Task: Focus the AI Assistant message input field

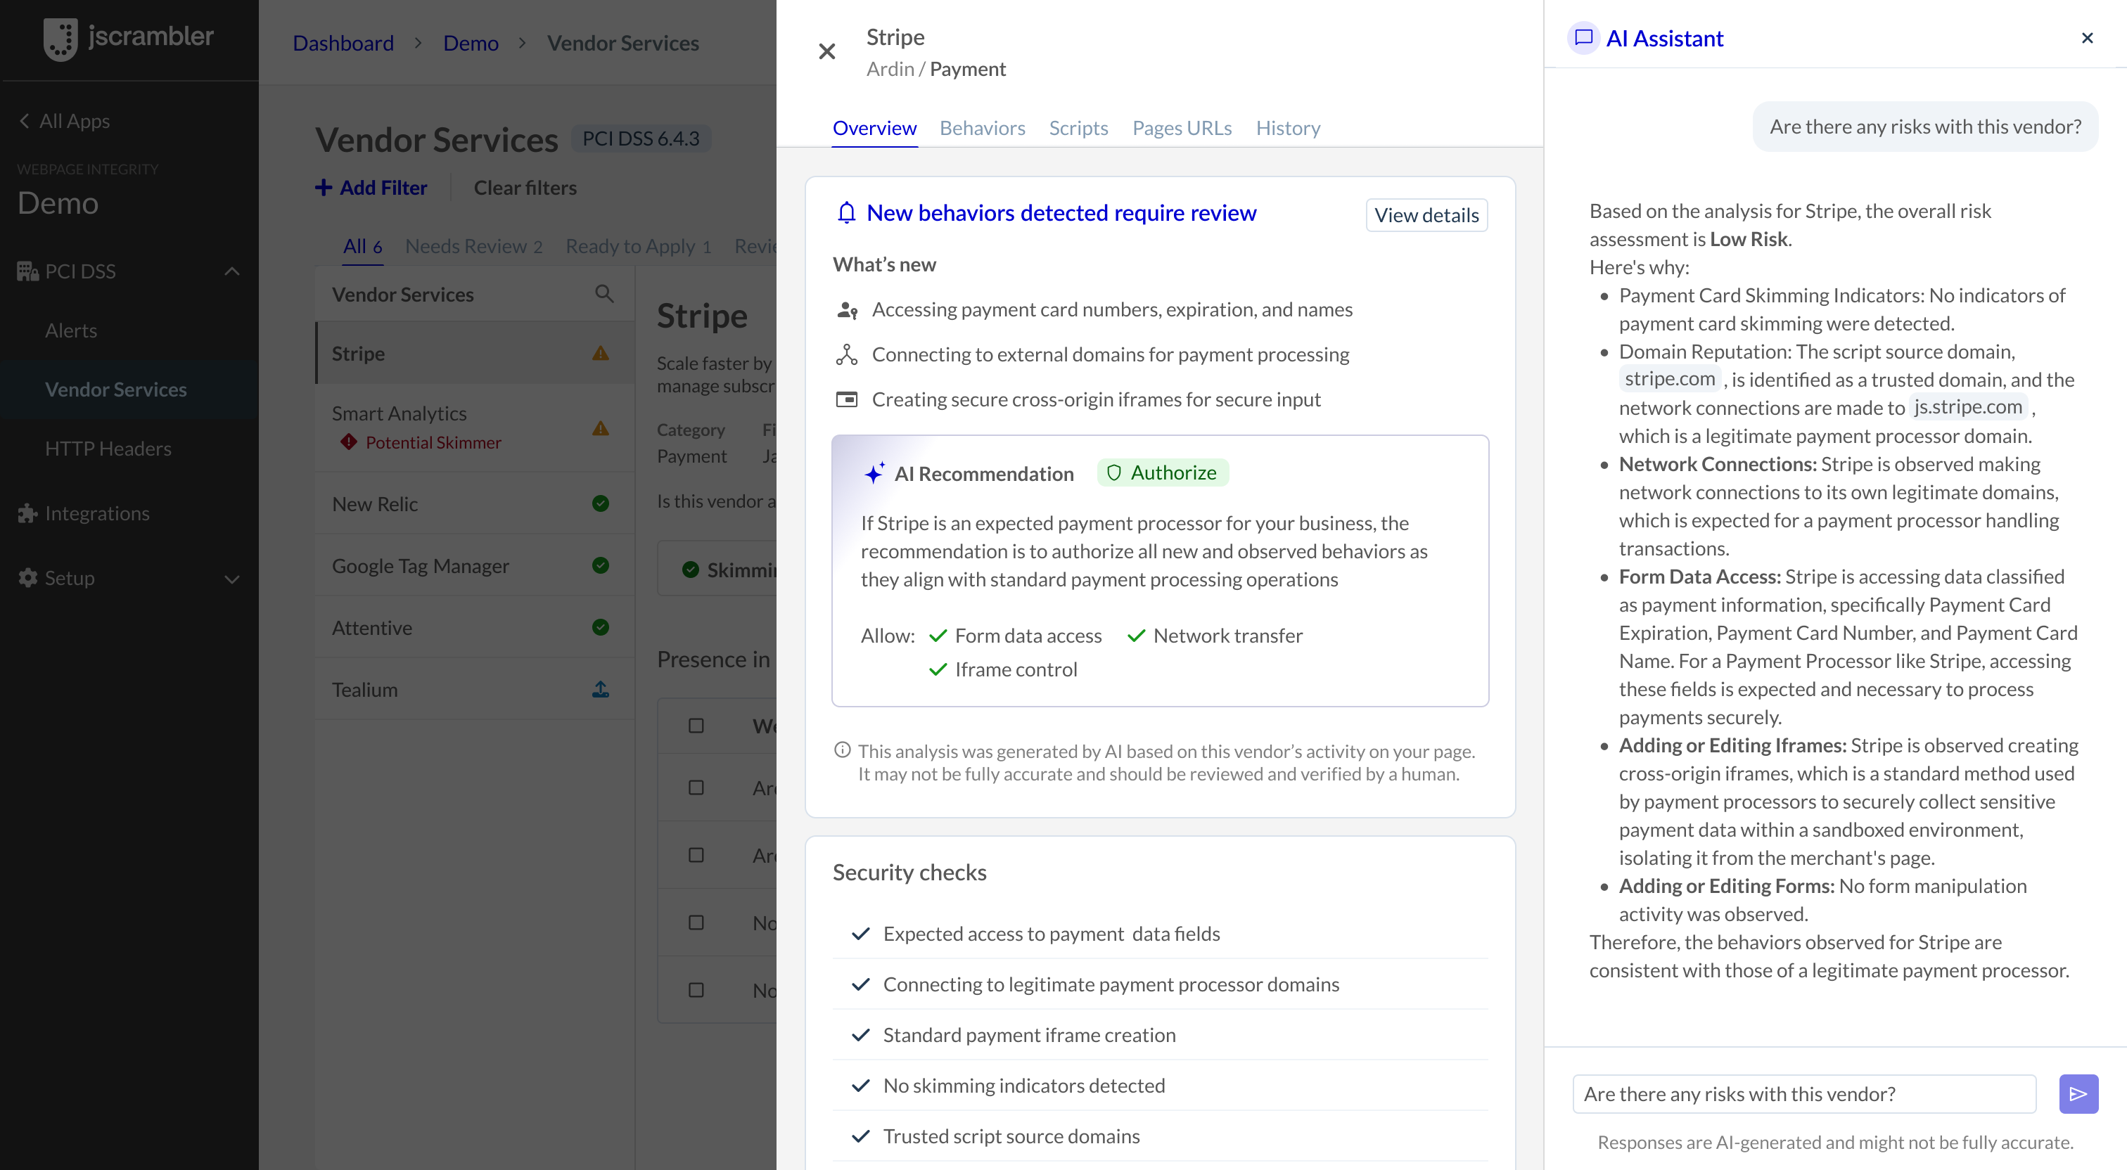Action: click(1803, 1093)
